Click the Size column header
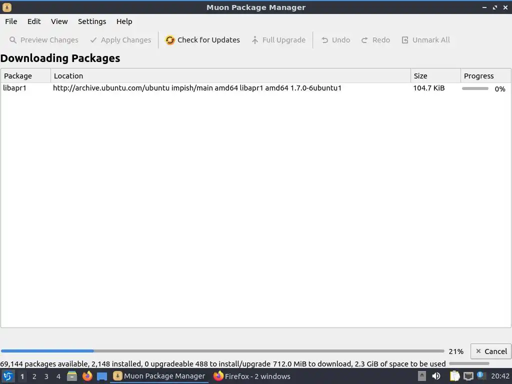The width and height of the screenshot is (512, 384). pyautogui.click(x=435, y=76)
